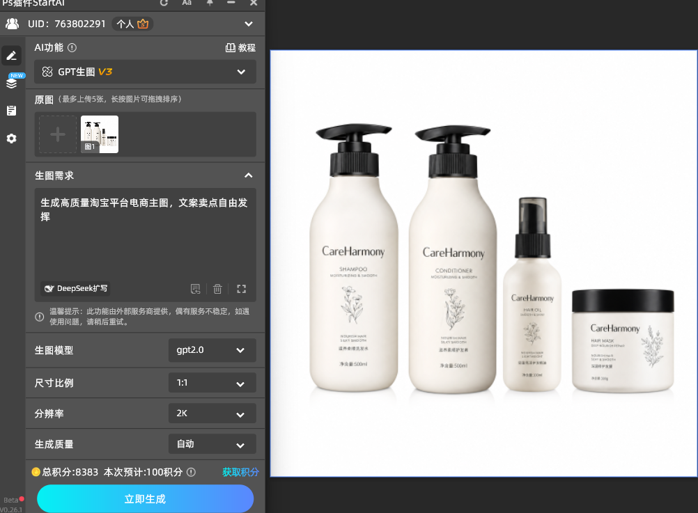Click the Beta label at the bottom left

(10, 500)
